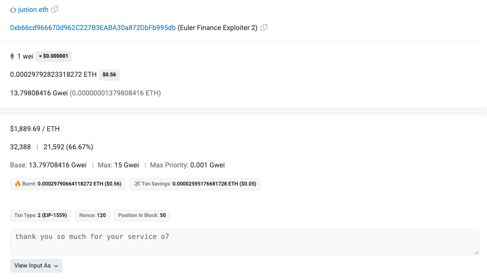
Task: Copy the Euler Finance Exploiter address
Action: (x=264, y=28)
